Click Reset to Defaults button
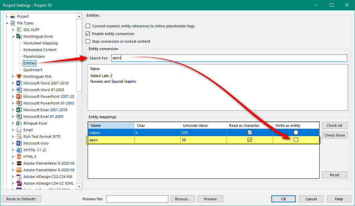This screenshot has height=206, width=355. [x=21, y=199]
